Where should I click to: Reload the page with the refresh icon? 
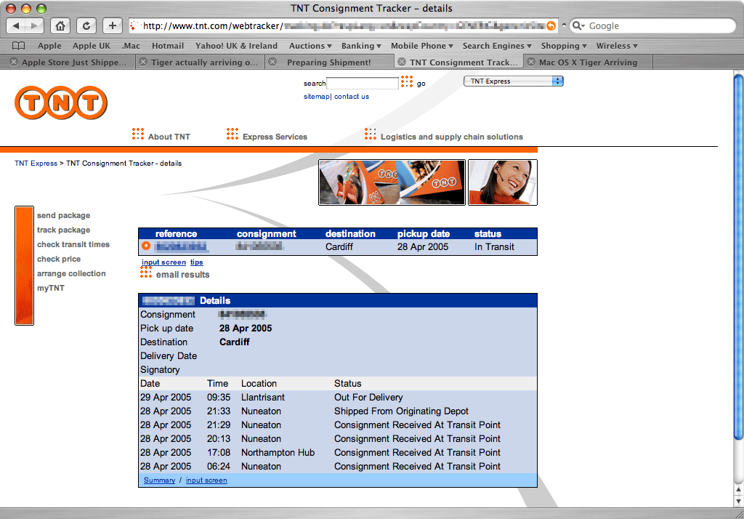[x=86, y=25]
